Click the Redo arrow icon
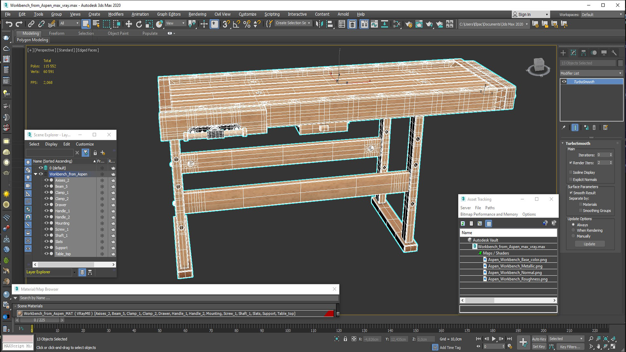 click(x=19, y=24)
